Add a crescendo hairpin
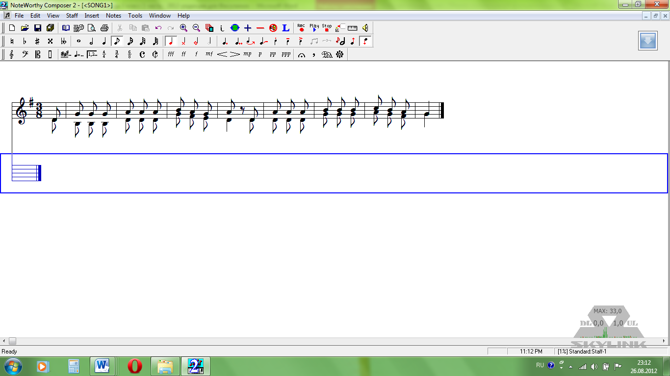The width and height of the screenshot is (670, 376). (x=222, y=54)
